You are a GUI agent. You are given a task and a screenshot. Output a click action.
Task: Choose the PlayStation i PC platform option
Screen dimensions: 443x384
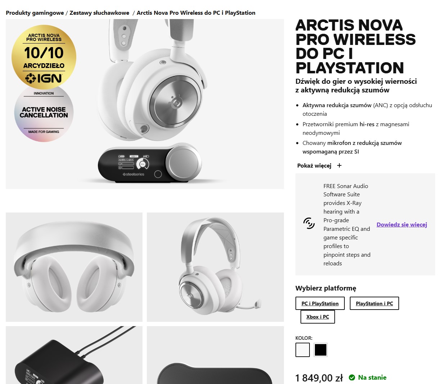374,303
